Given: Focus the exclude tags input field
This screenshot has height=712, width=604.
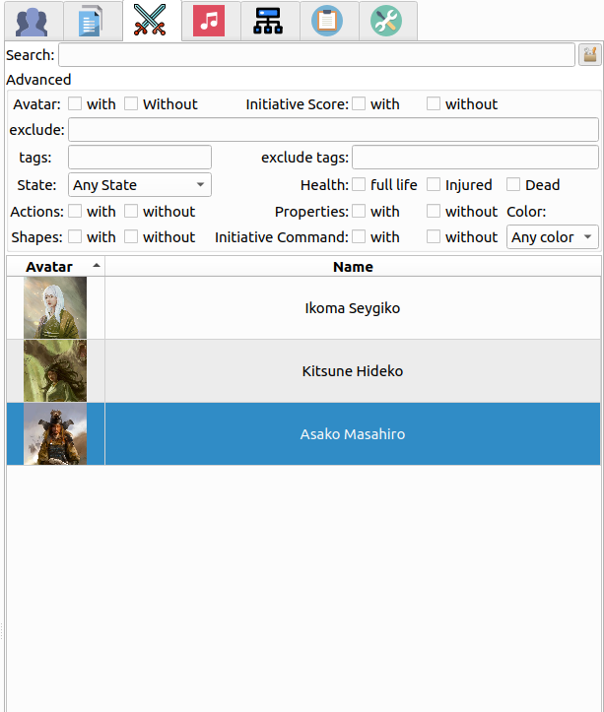Looking at the screenshot, I should 475,158.
